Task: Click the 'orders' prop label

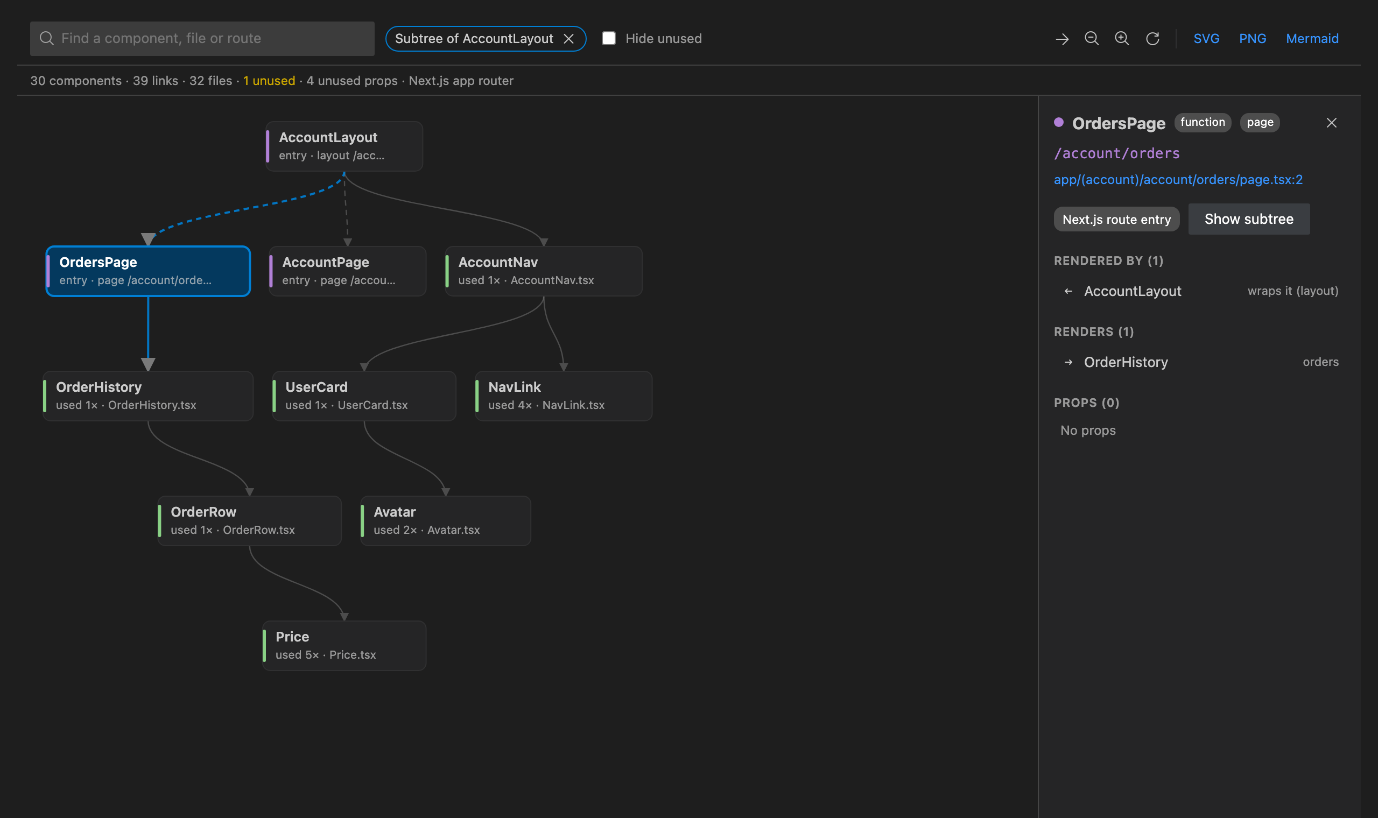Action: tap(1320, 362)
